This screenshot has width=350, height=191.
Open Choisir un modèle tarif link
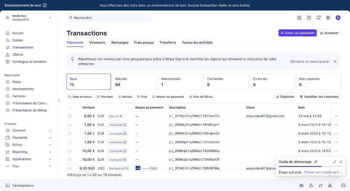point(323,172)
